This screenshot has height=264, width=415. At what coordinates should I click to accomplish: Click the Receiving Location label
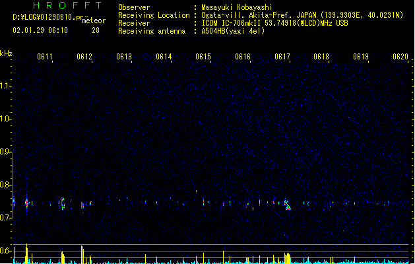[x=154, y=15]
